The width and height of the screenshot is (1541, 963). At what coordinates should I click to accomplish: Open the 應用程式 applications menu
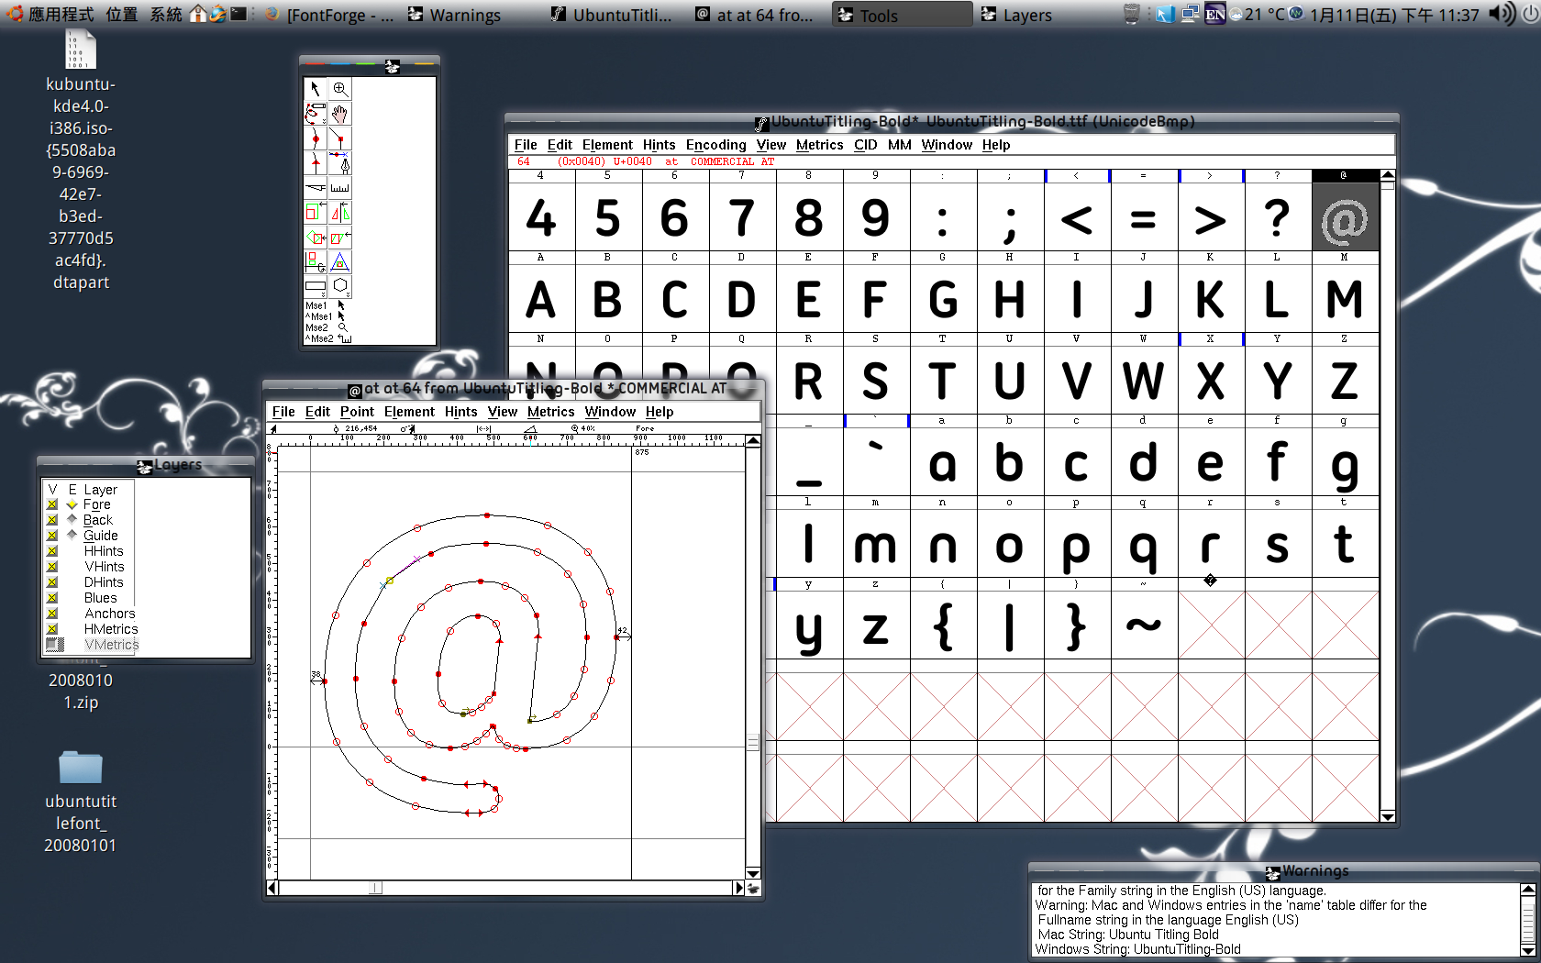pos(51,14)
